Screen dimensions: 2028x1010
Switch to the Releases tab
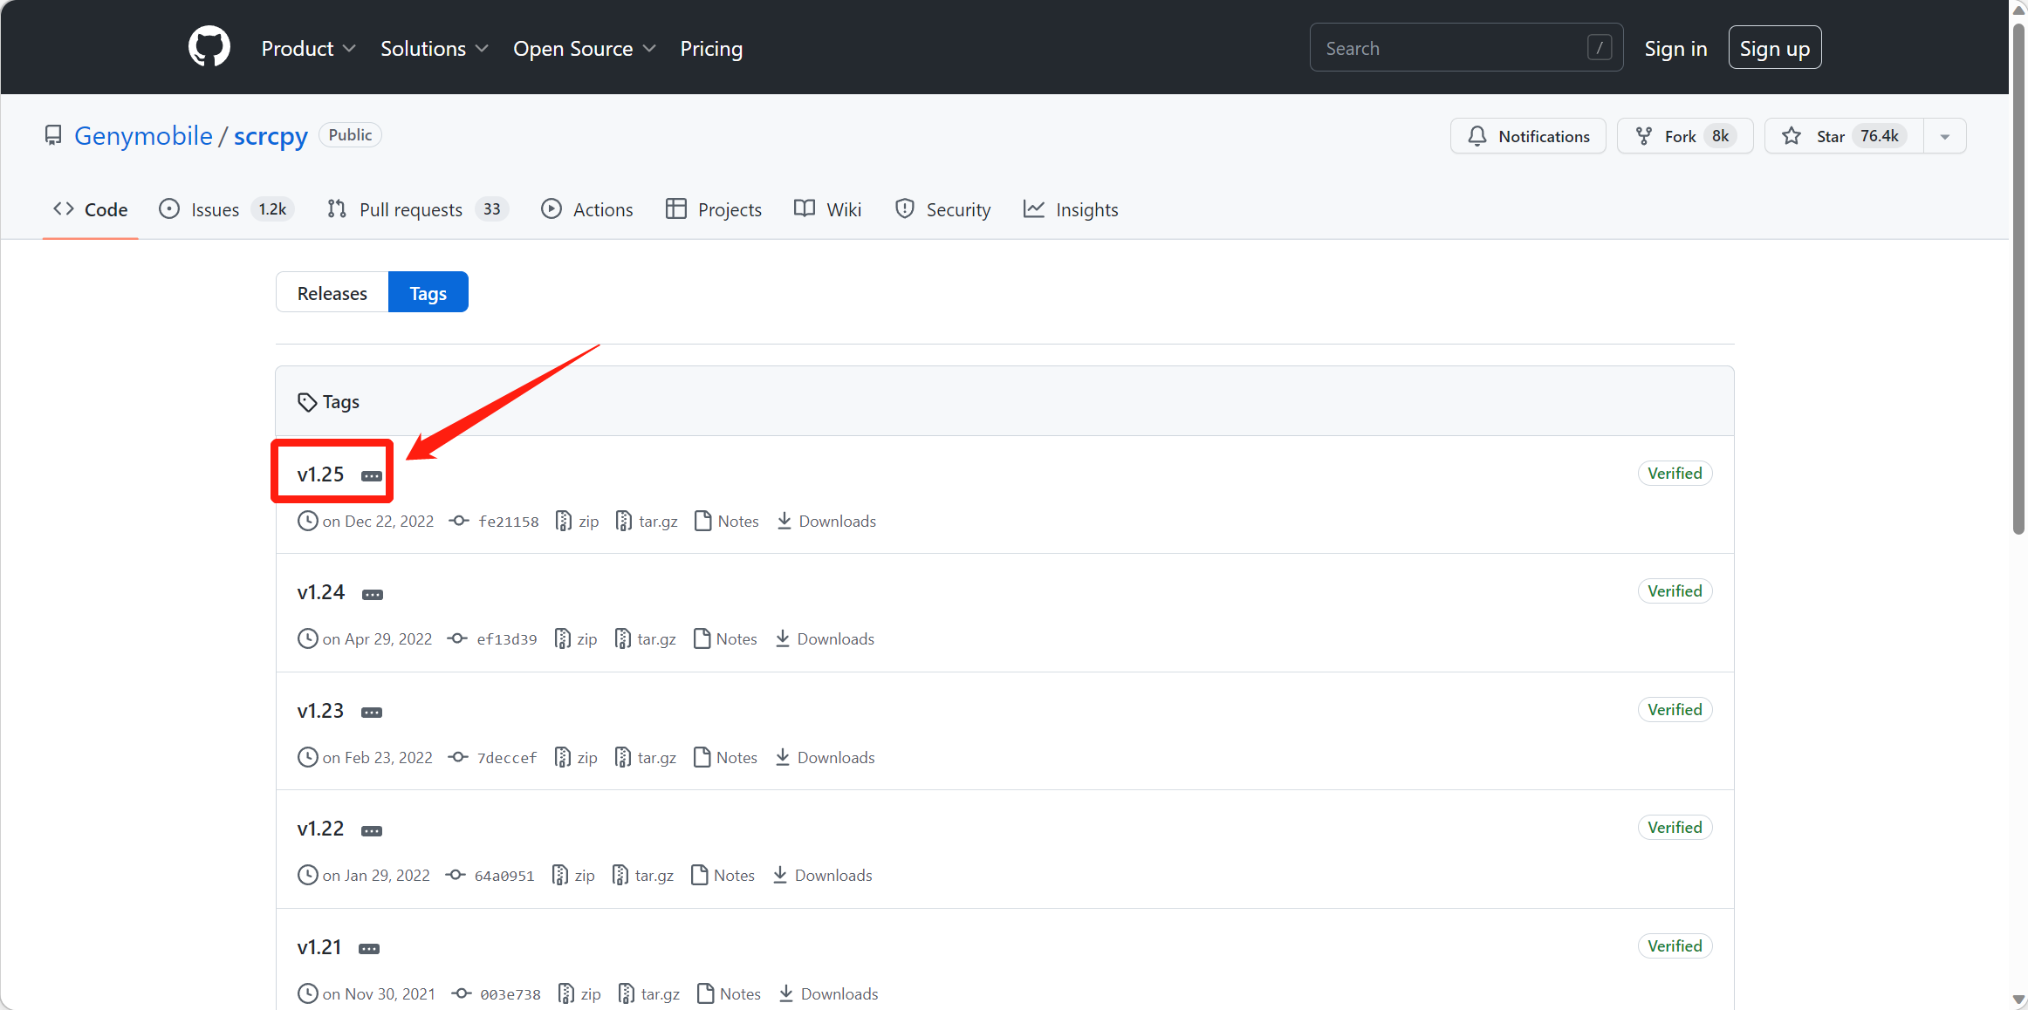[x=332, y=293]
